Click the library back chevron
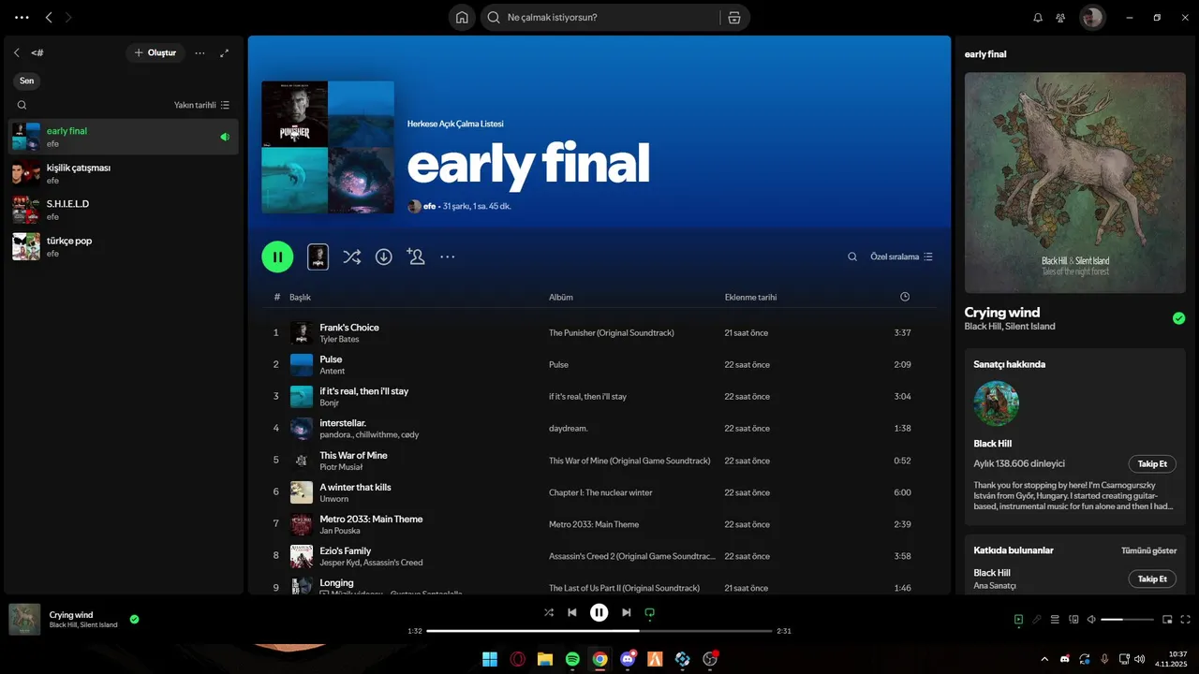The height and width of the screenshot is (674, 1199). coord(17,53)
